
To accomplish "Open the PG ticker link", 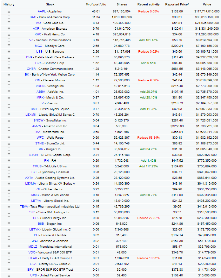I will [x=36, y=235].
